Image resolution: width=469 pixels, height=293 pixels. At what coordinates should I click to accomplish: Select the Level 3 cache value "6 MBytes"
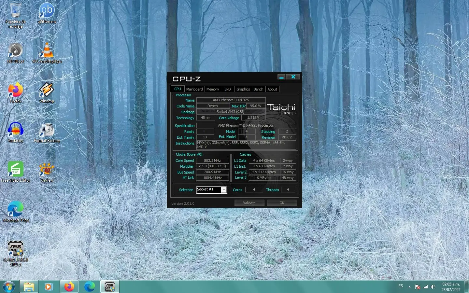[264, 178]
